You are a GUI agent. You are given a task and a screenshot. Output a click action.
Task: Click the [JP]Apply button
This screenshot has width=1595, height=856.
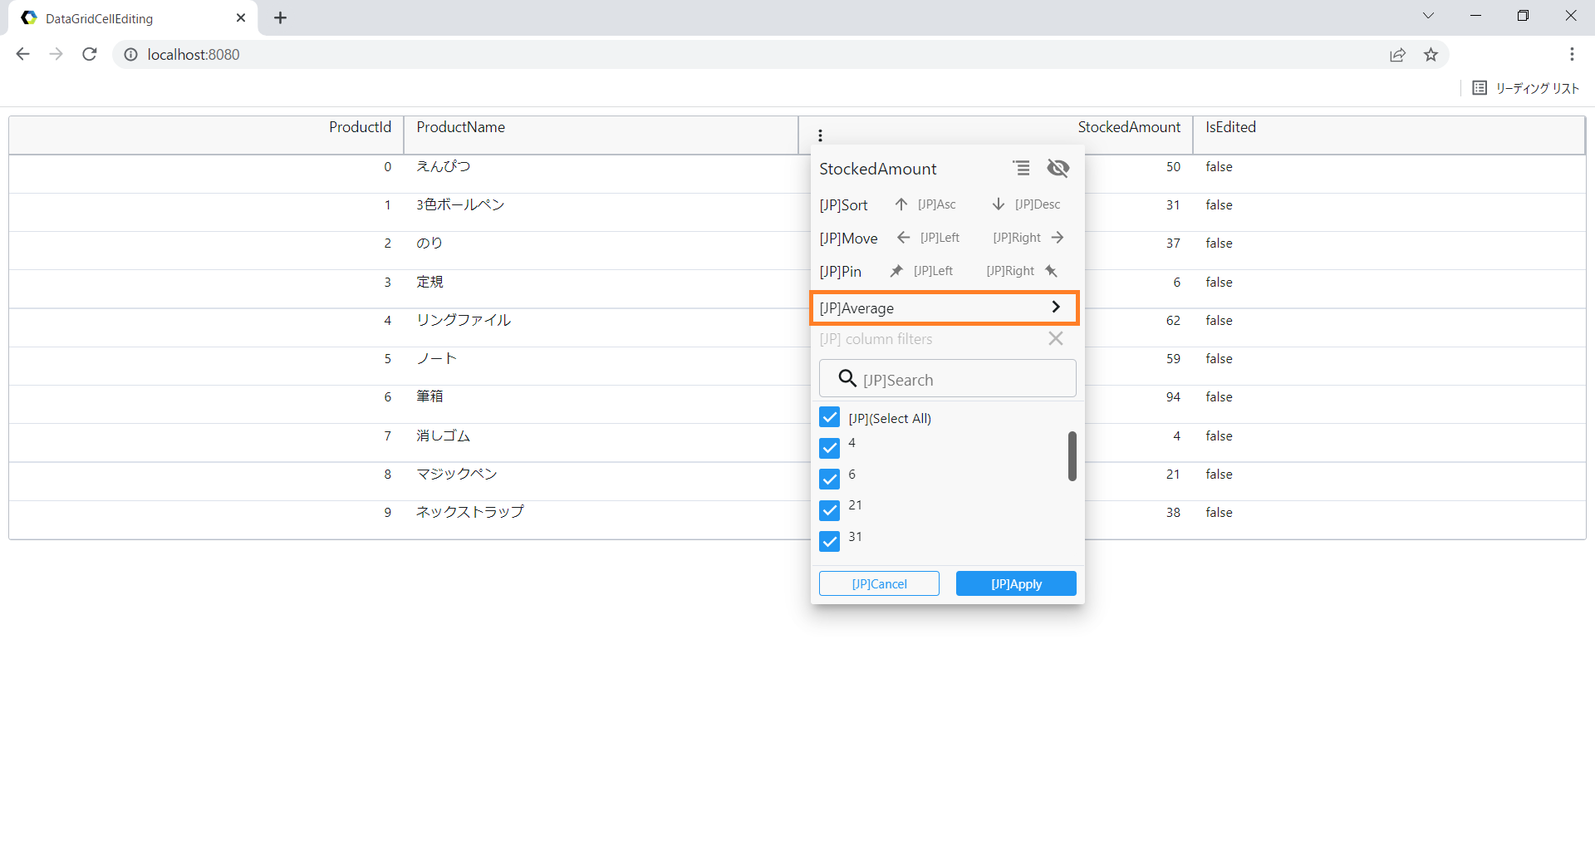tap(1016, 583)
